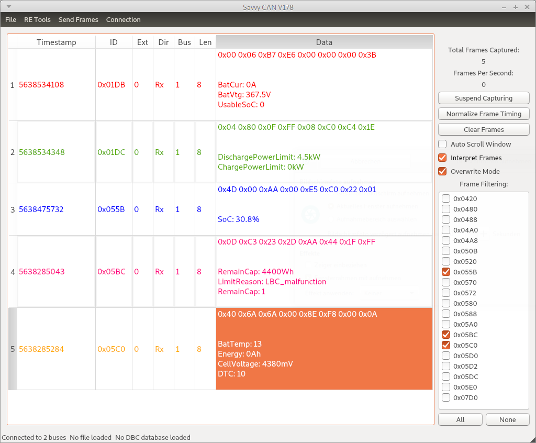Uncheck the 0x055B frame filter
This screenshot has height=443, width=536.
pos(446,272)
